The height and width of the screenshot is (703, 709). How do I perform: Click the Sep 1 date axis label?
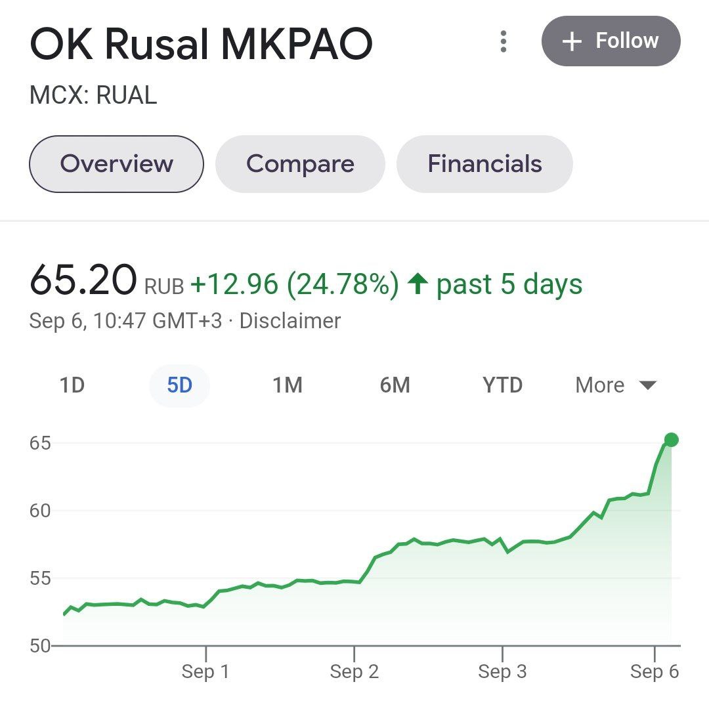pyautogui.click(x=205, y=671)
